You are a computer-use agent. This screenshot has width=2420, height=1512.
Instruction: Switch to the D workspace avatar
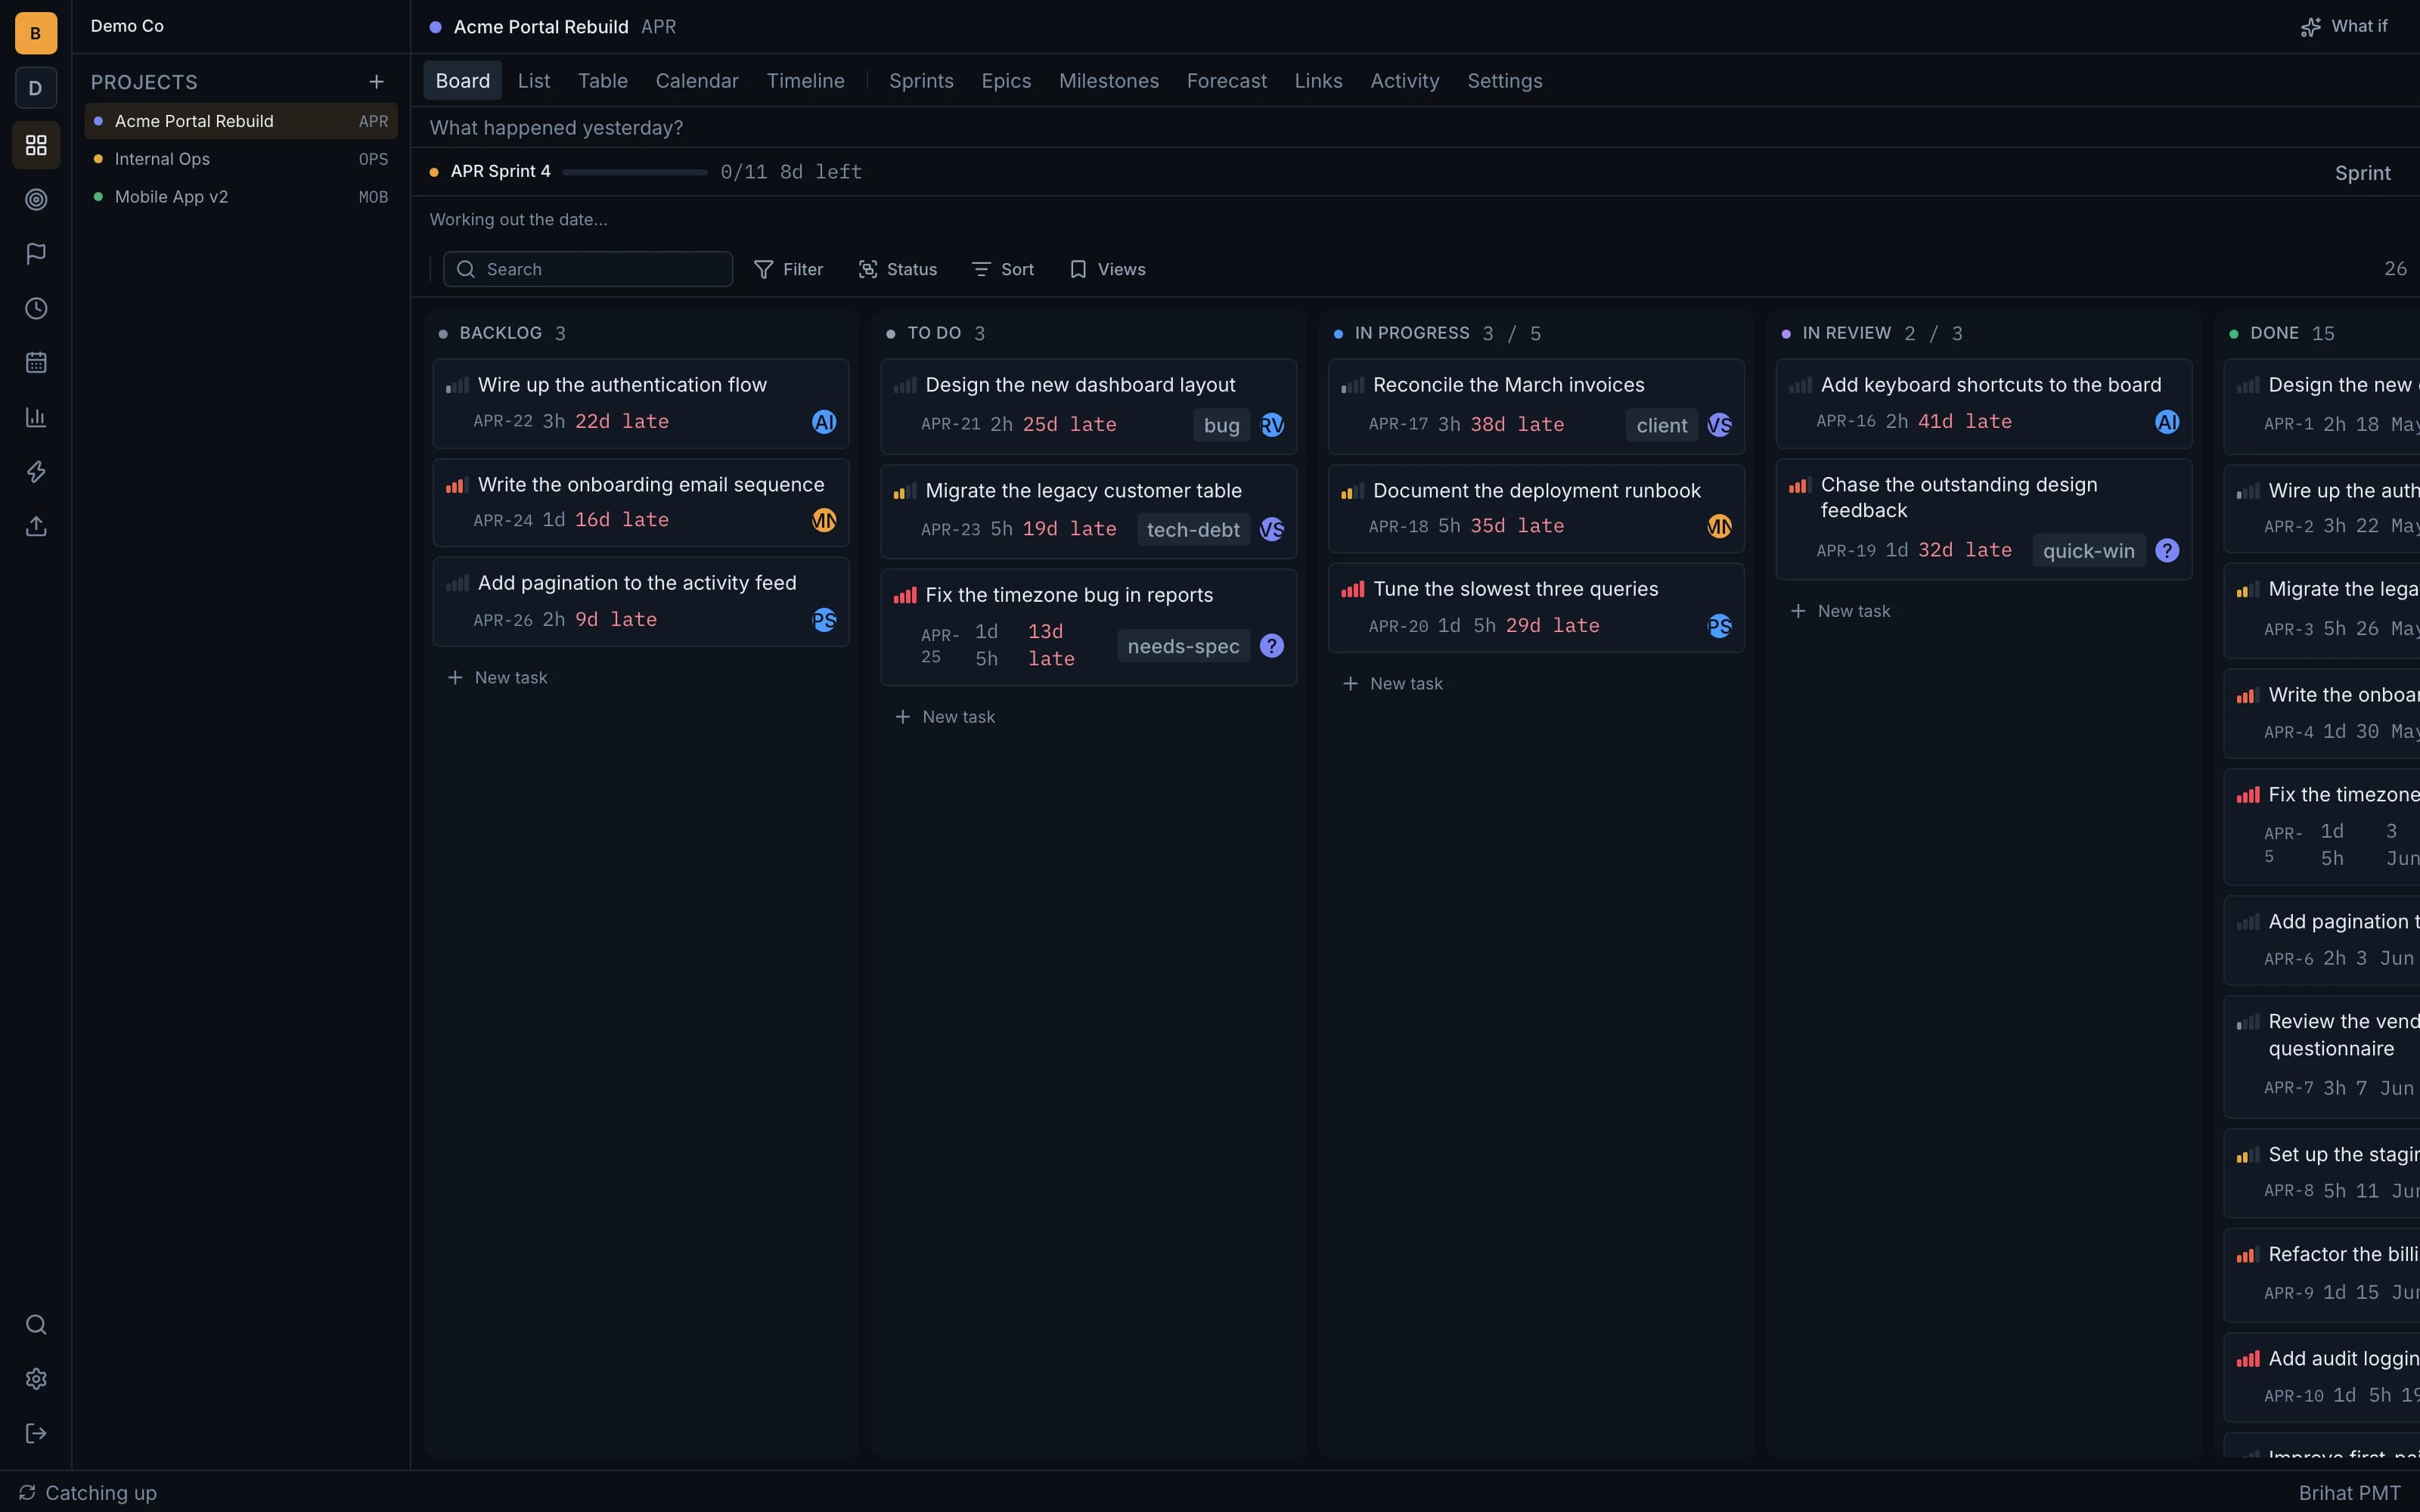pos(36,88)
